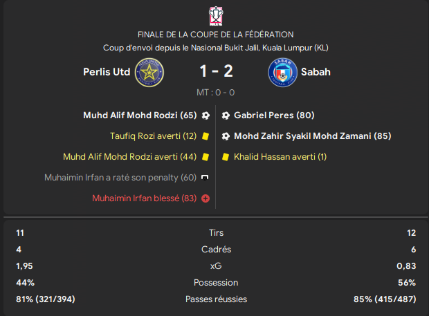429x316 pixels.
Task: Click the goal ball icon beside Rodzi (65)
Action: pyautogui.click(x=206, y=115)
